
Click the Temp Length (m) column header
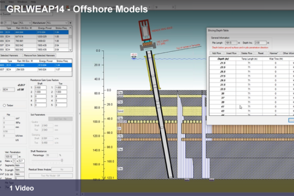tap(249, 59)
